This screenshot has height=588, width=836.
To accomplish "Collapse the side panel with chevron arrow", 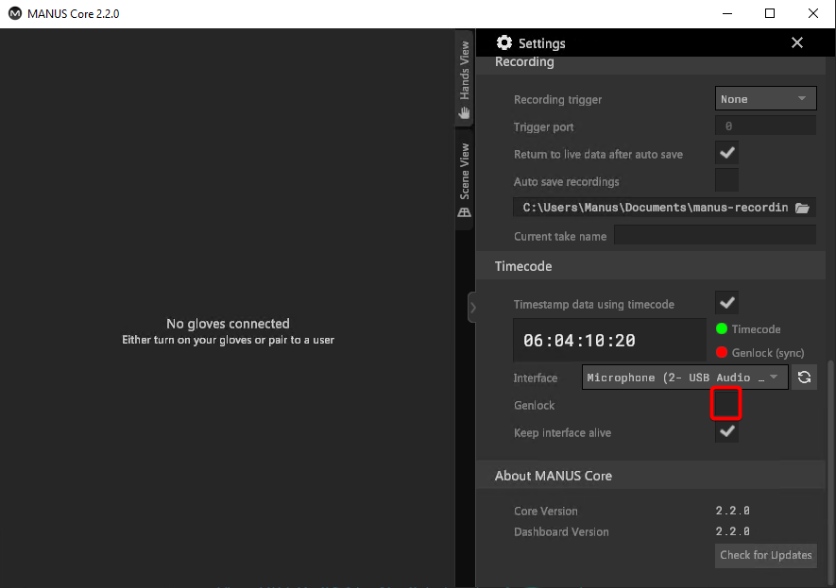I will pos(472,308).
